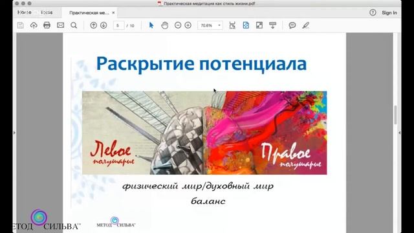Click the Save file icon

(20, 25)
